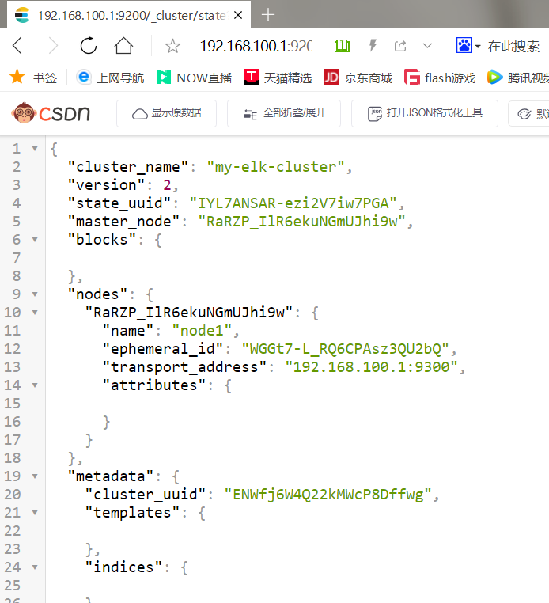The width and height of the screenshot is (549, 603).
Task: Click the "ENWfj6W4Q22kMWcP8Dffwg" cluster_uuid value
Action: [328, 495]
